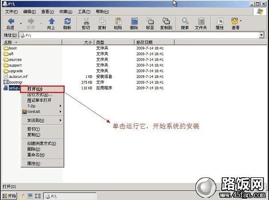Open the 文件(F) menu
This screenshot has height=200, width=269.
click(11, 12)
